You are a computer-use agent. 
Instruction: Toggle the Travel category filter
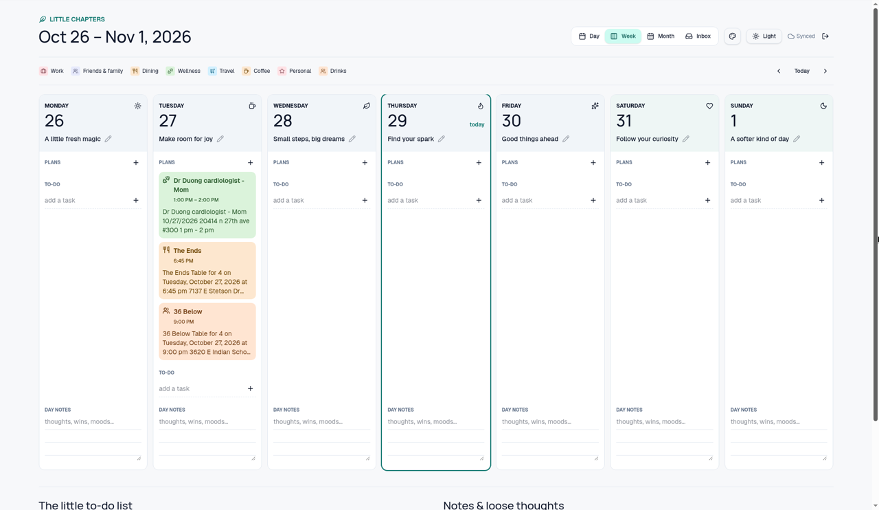[222, 71]
